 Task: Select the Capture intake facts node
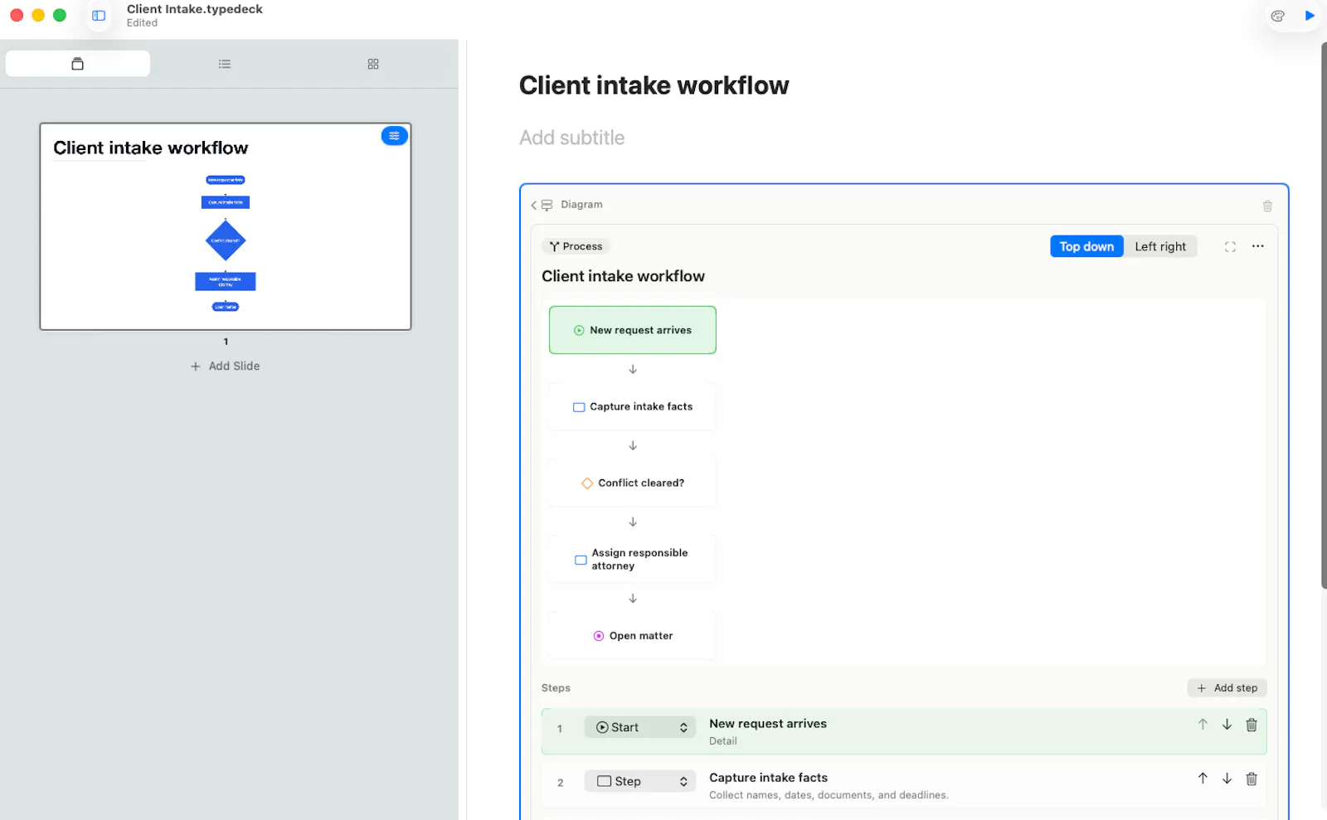pos(633,406)
